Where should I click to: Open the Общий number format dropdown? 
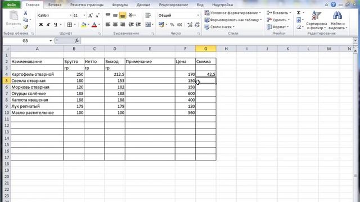[x=198, y=15]
